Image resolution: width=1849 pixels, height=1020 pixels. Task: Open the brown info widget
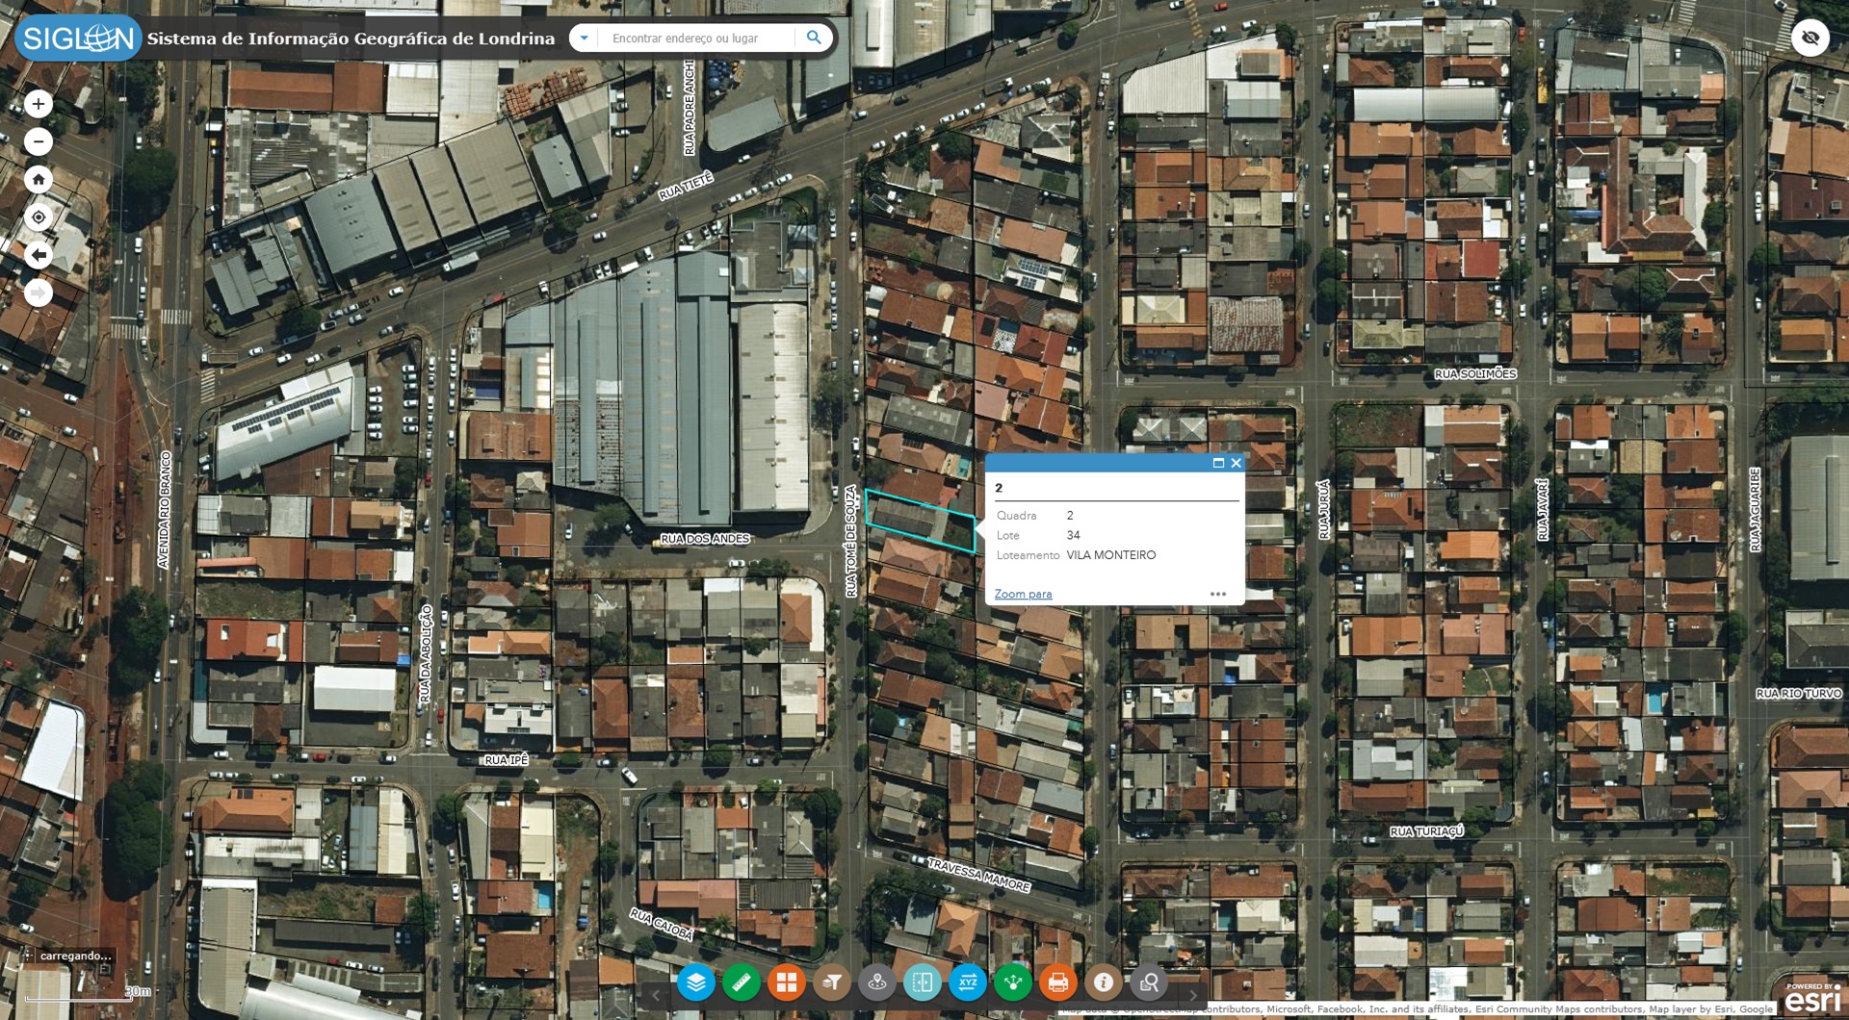pos(1104,982)
